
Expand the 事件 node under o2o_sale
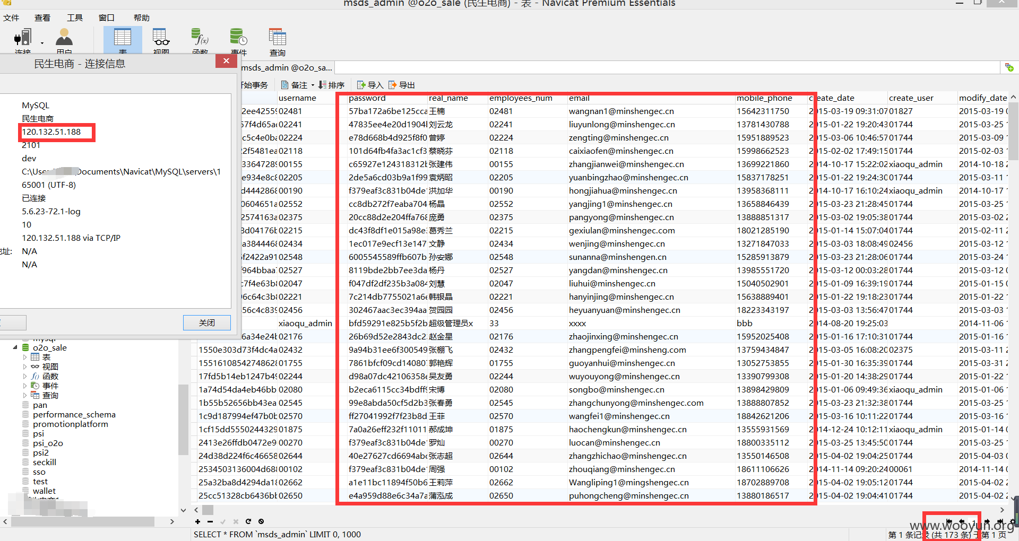[25, 386]
